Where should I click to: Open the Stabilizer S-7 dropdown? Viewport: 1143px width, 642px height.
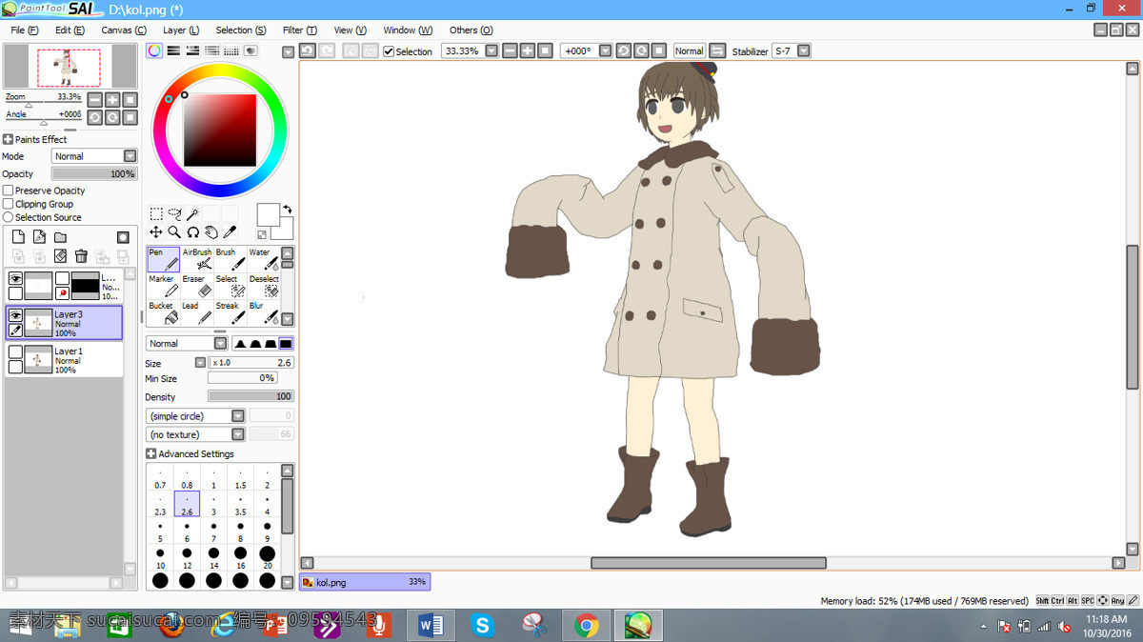tap(804, 50)
